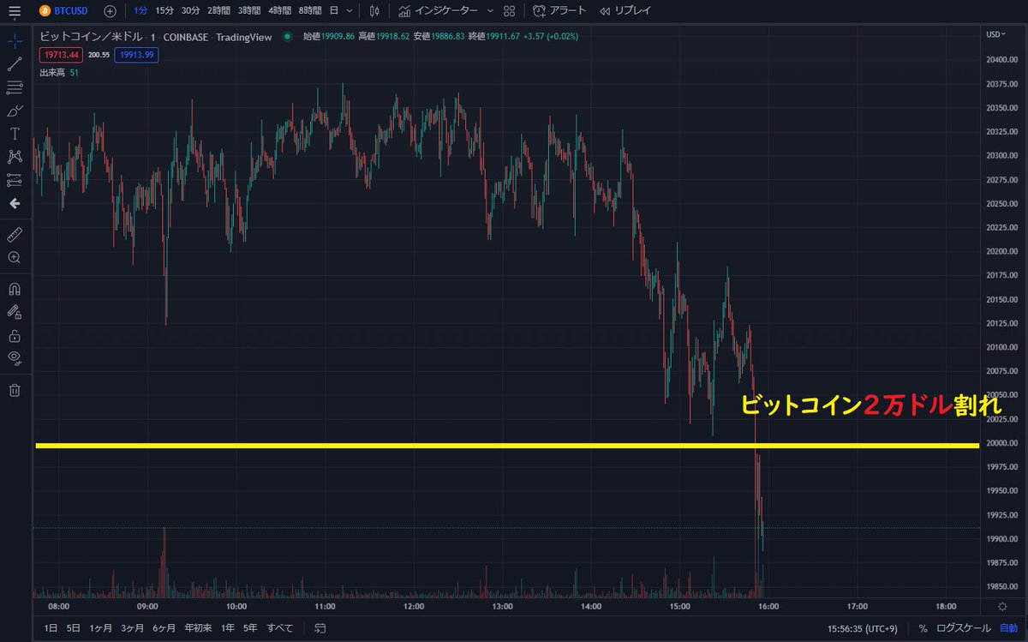Set the date range to 年初来

(199, 628)
